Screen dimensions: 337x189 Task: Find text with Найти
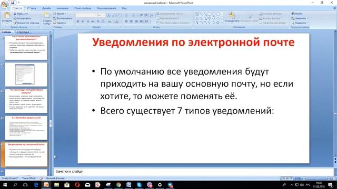pyautogui.click(x=297, y=14)
